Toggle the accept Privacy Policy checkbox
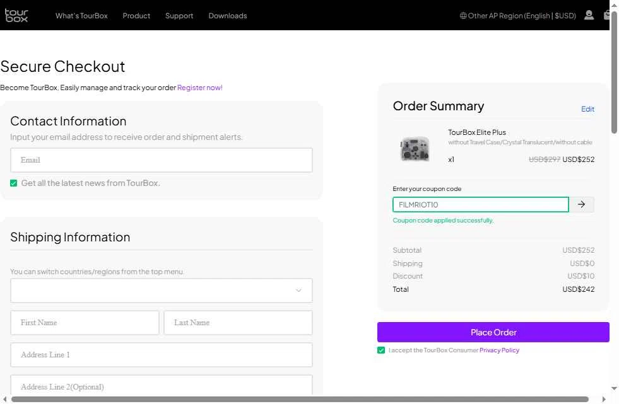 point(381,350)
